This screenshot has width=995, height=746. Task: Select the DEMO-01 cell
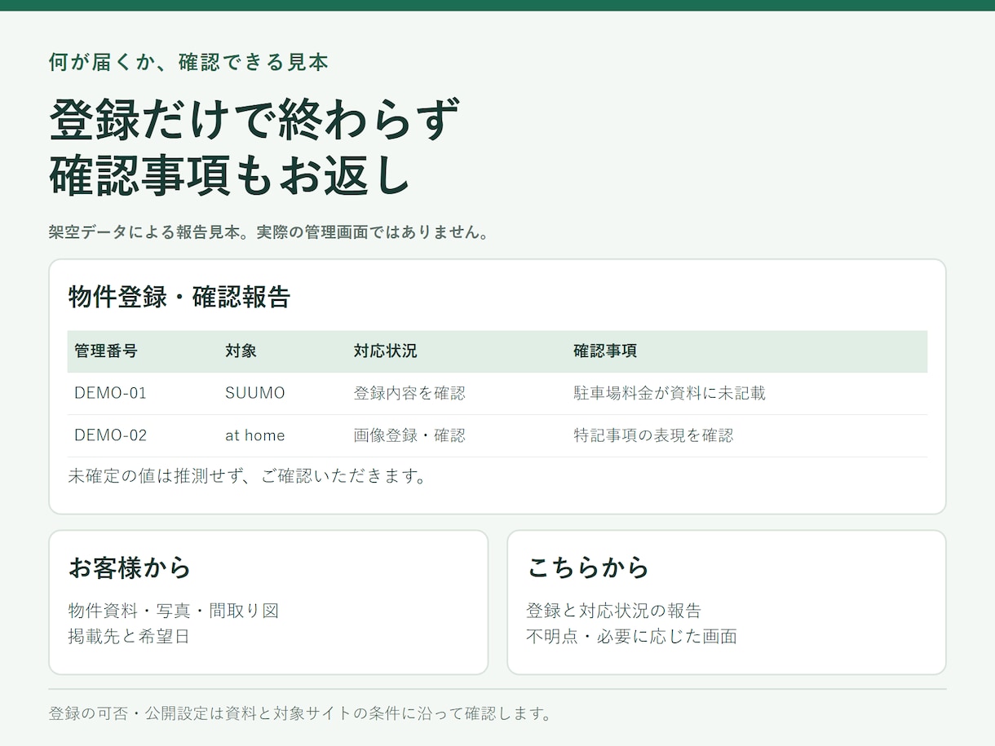[x=110, y=393]
